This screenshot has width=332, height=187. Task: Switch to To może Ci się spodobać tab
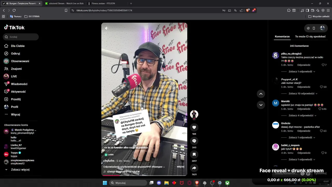point(310,37)
